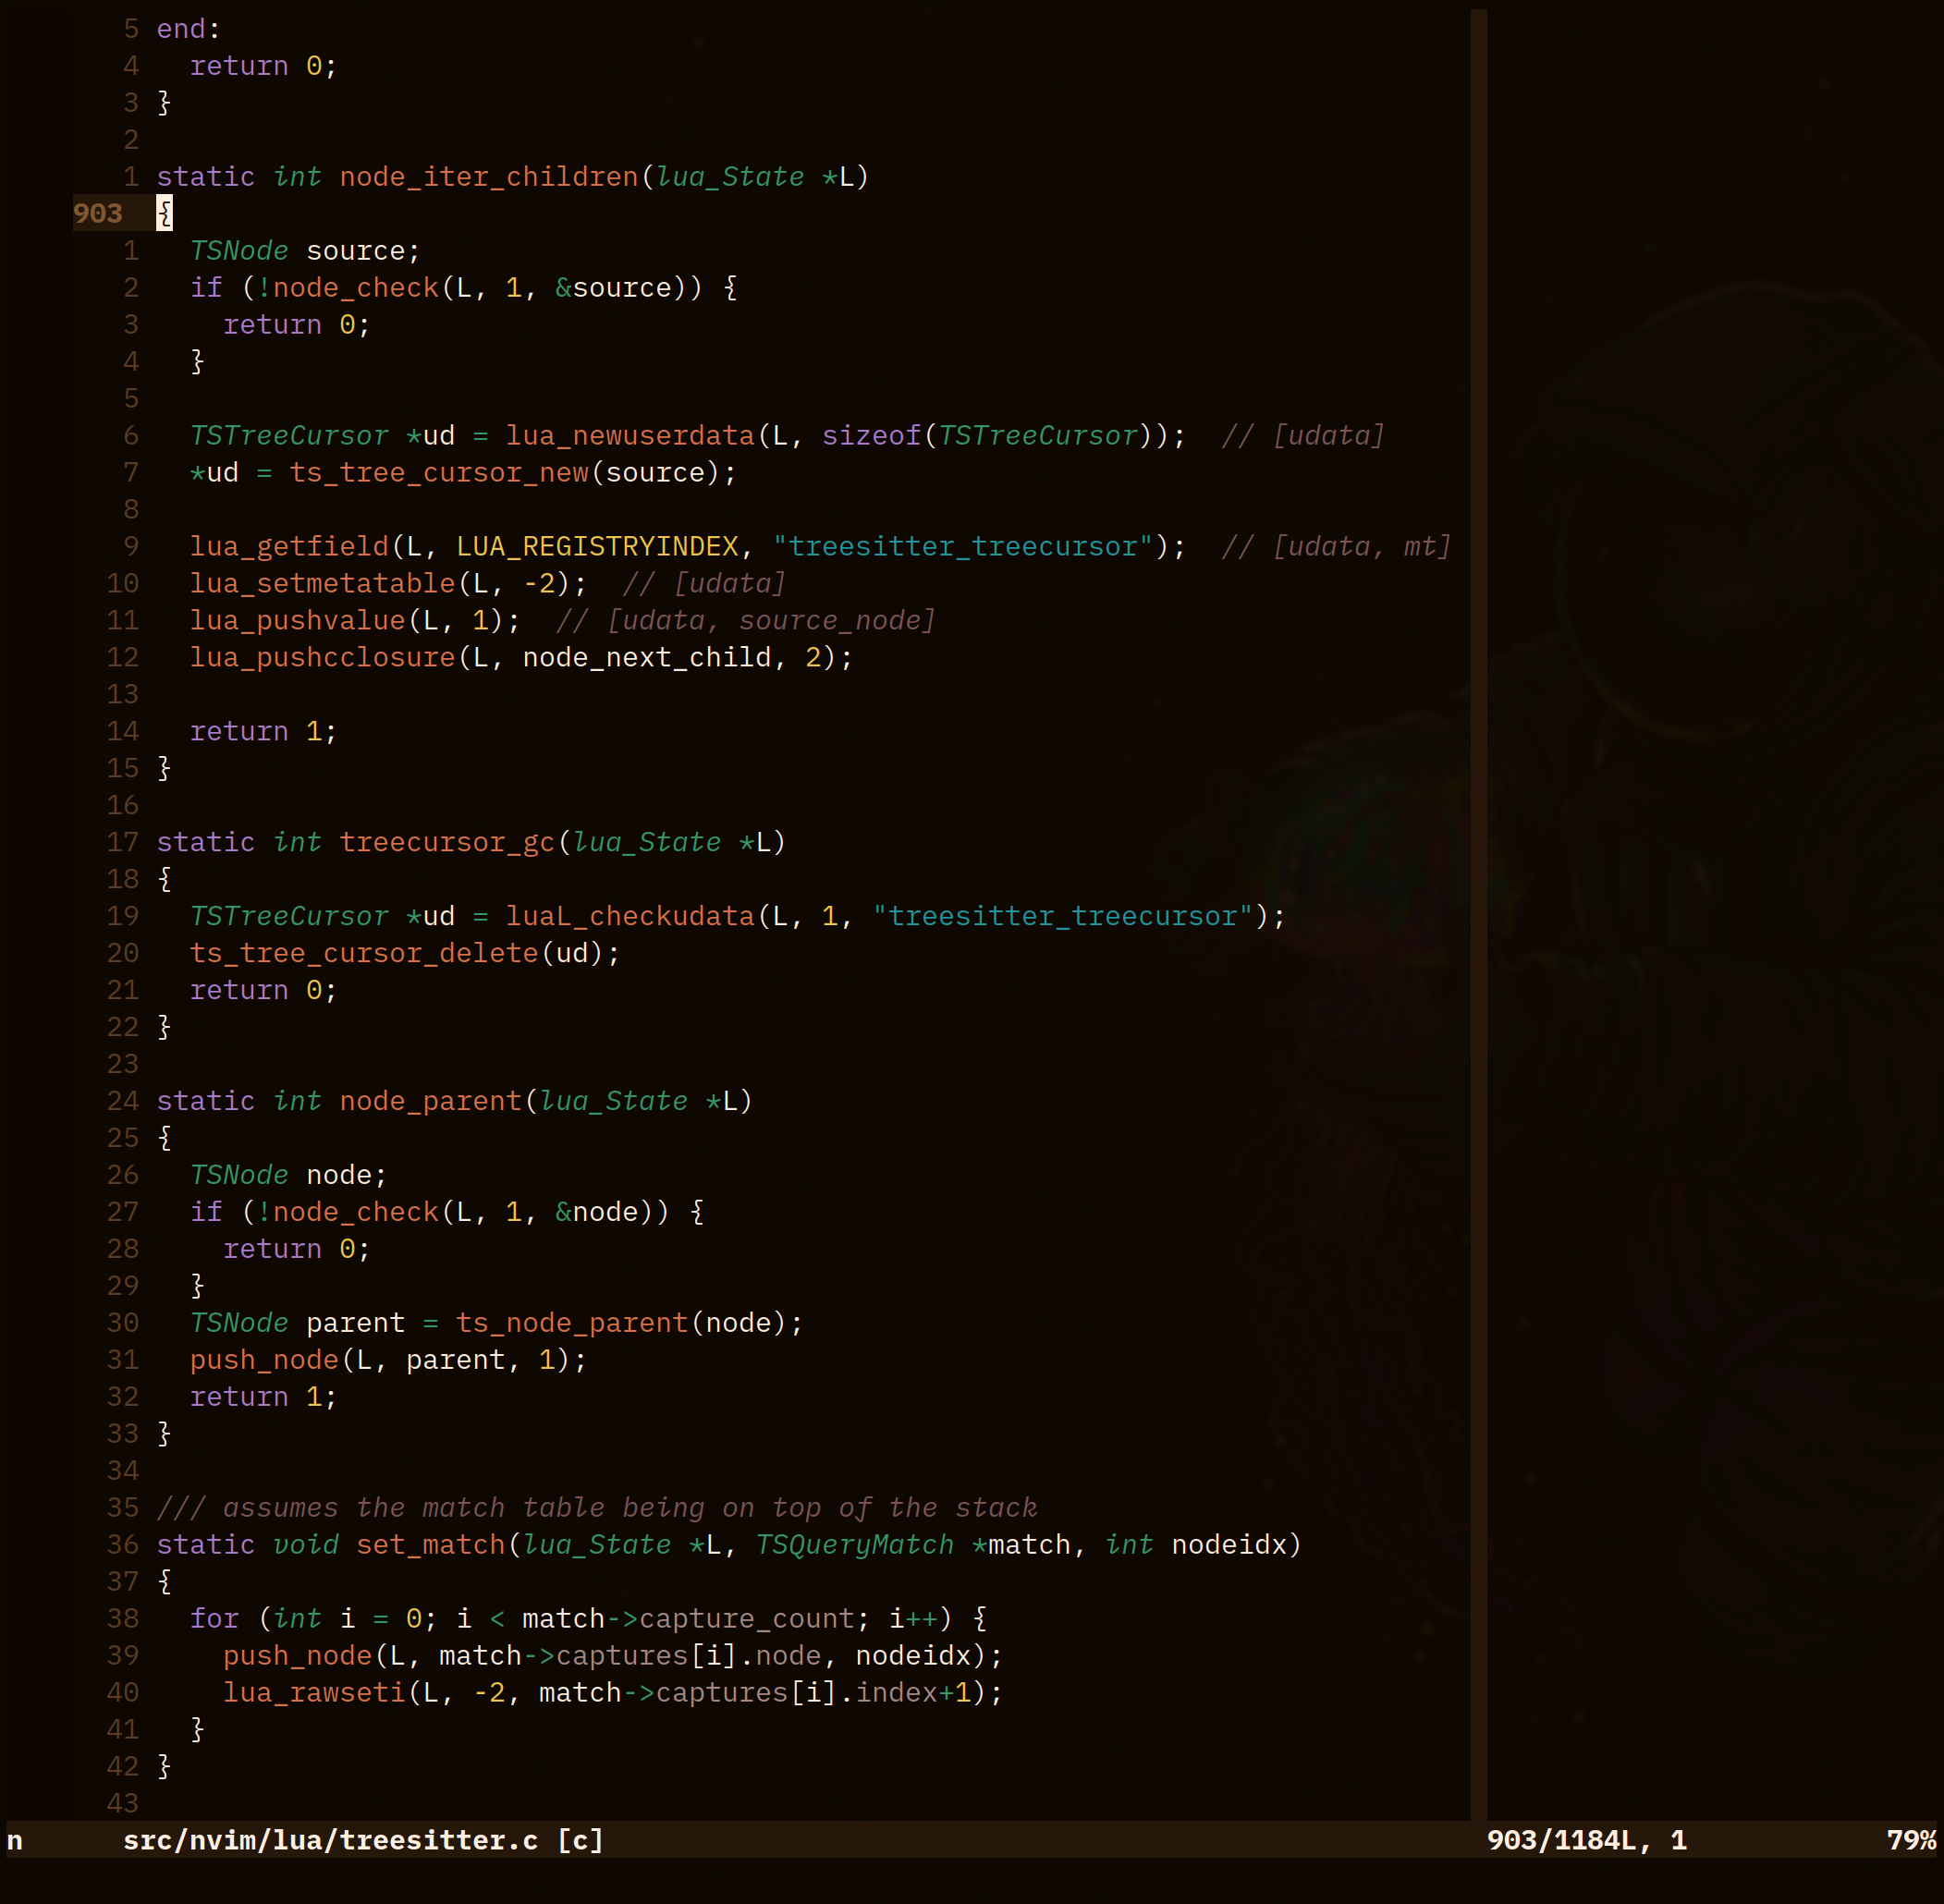Click the '// [udata, mt]' comment

pos(1336,547)
